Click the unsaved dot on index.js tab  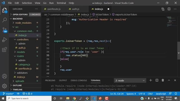tap(108, 9)
